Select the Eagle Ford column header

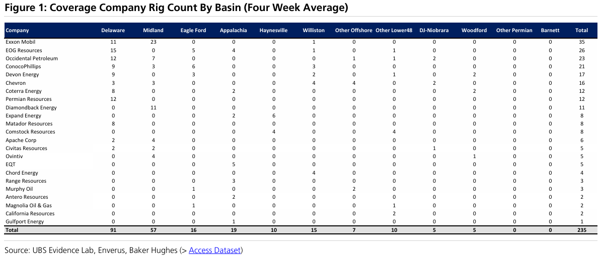(x=193, y=31)
